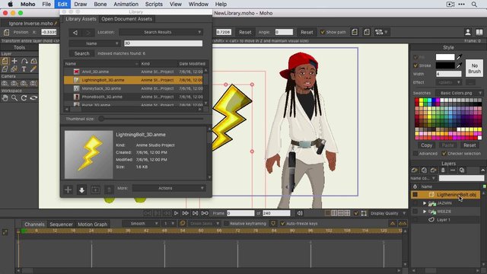The image size is (487, 274).
Task: Click the Fill color eyedropper icon
Action: [460, 57]
